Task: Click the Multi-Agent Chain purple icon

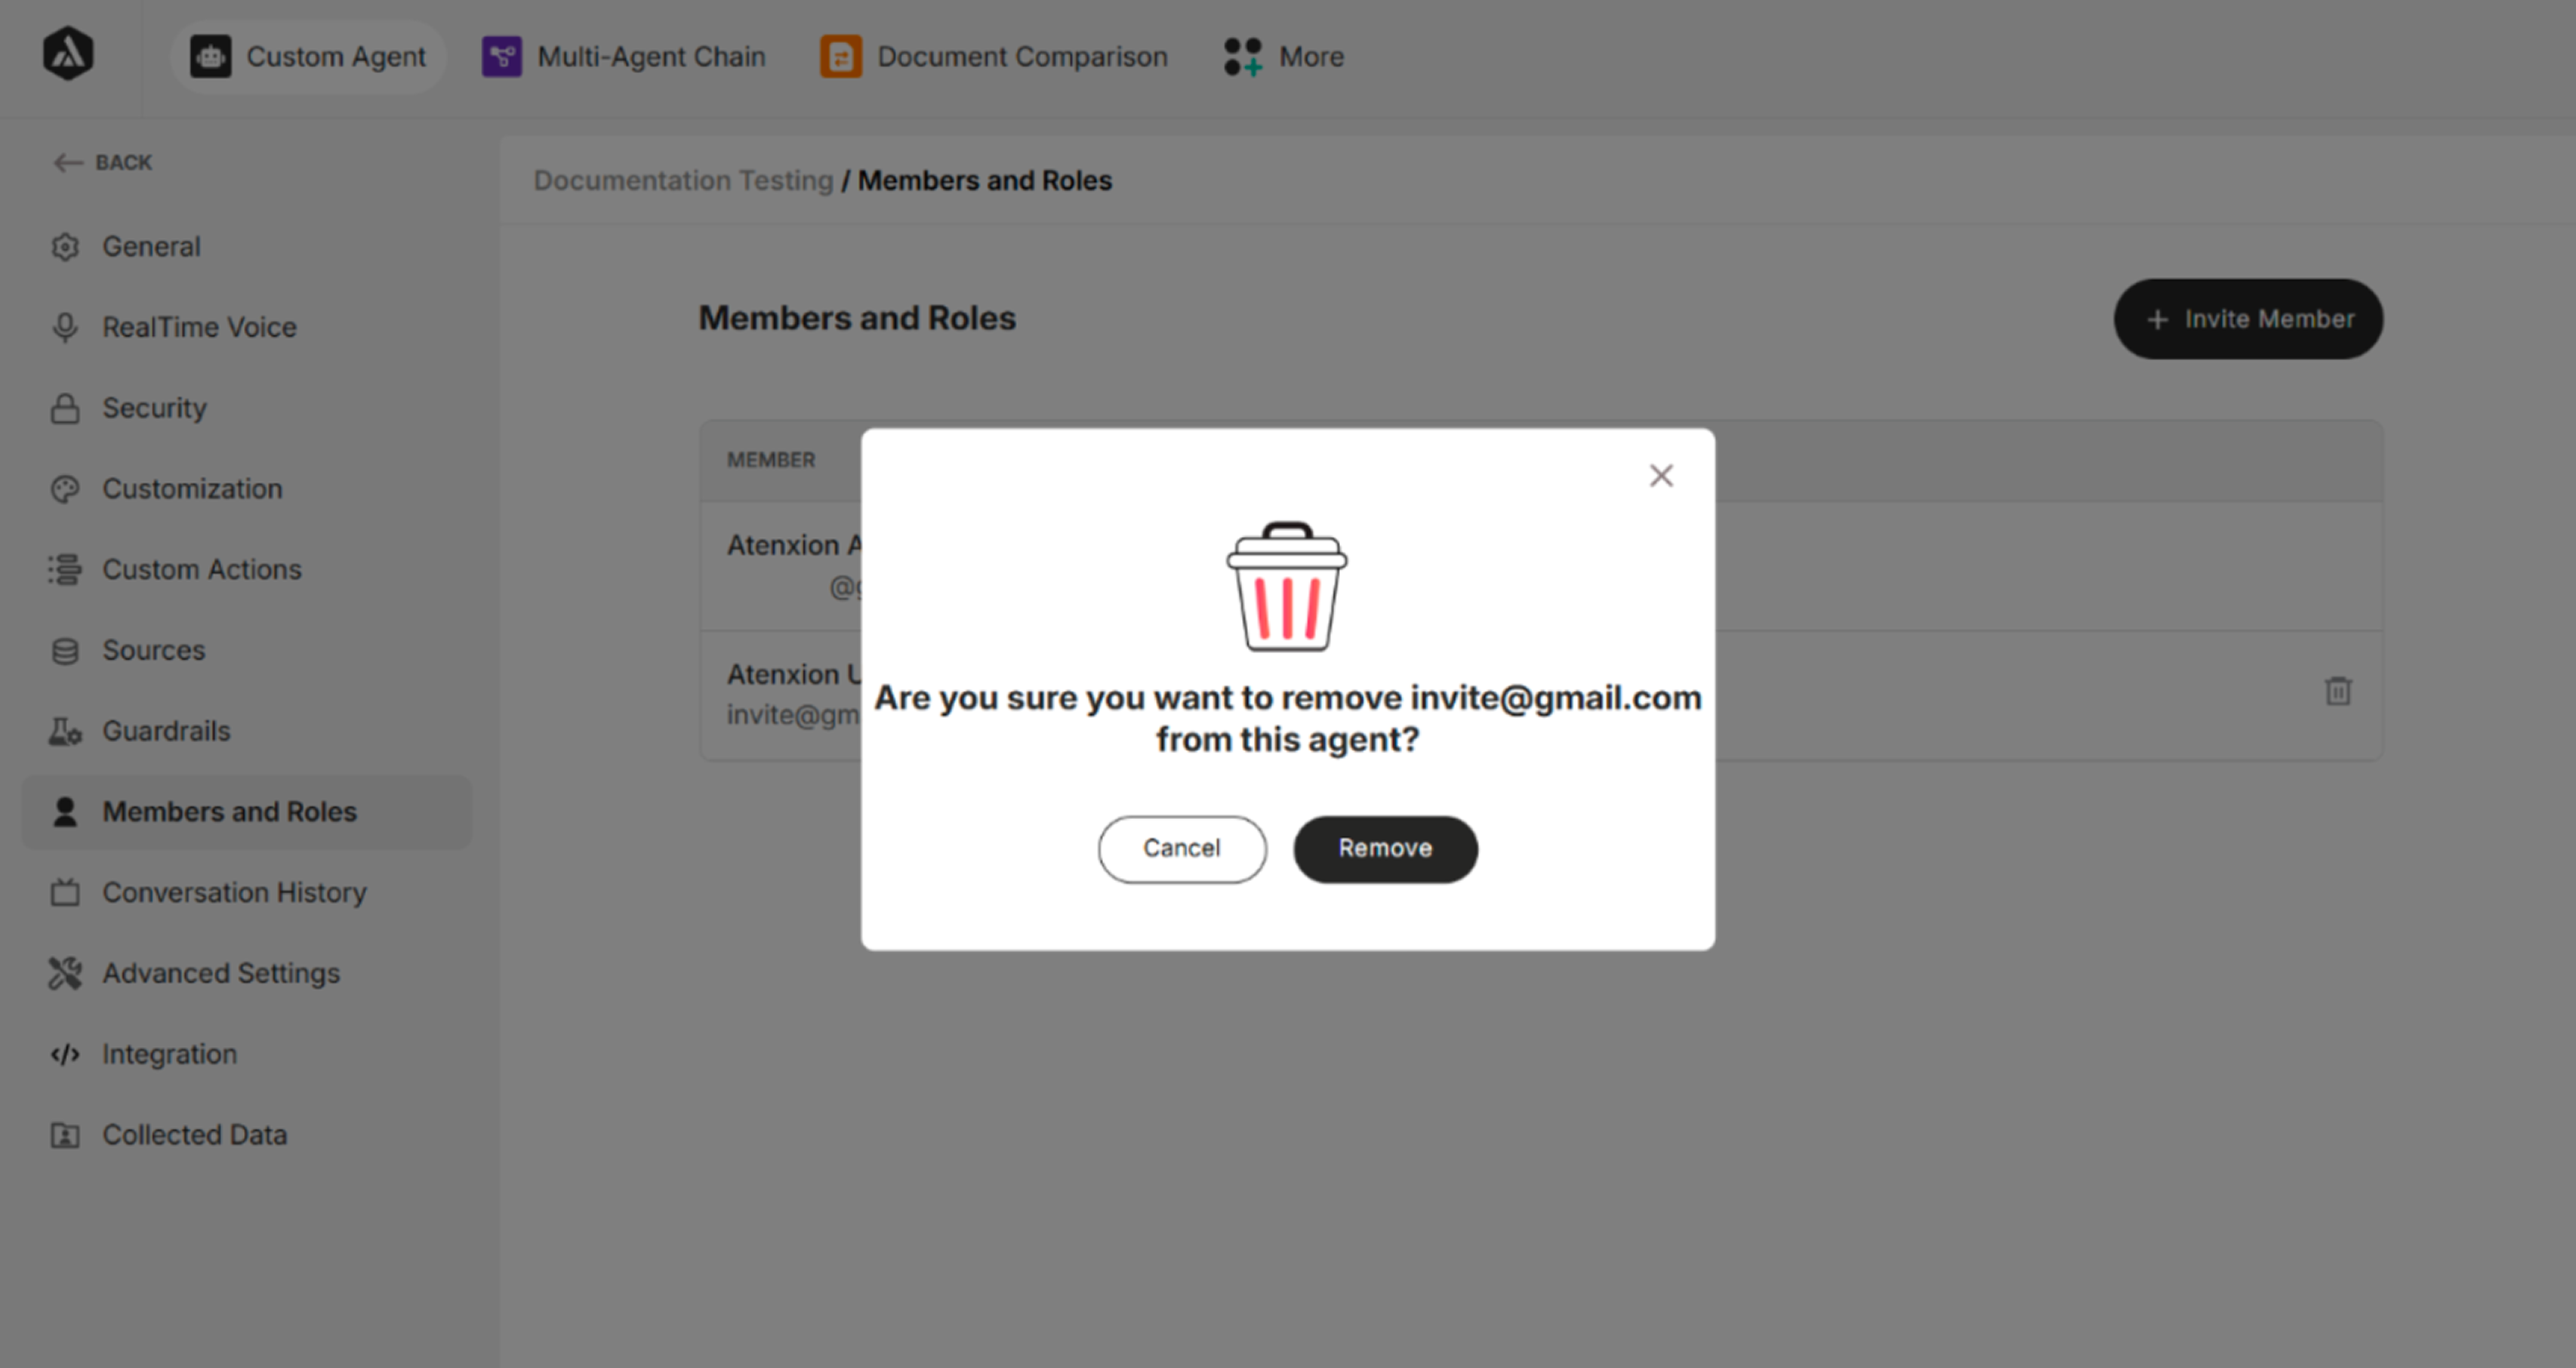Action: tap(502, 57)
